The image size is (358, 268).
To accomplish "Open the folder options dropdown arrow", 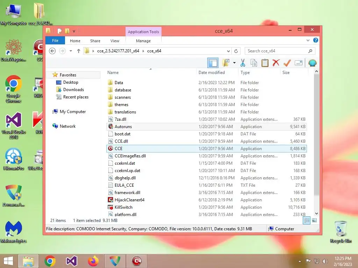I will (x=235, y=63).
